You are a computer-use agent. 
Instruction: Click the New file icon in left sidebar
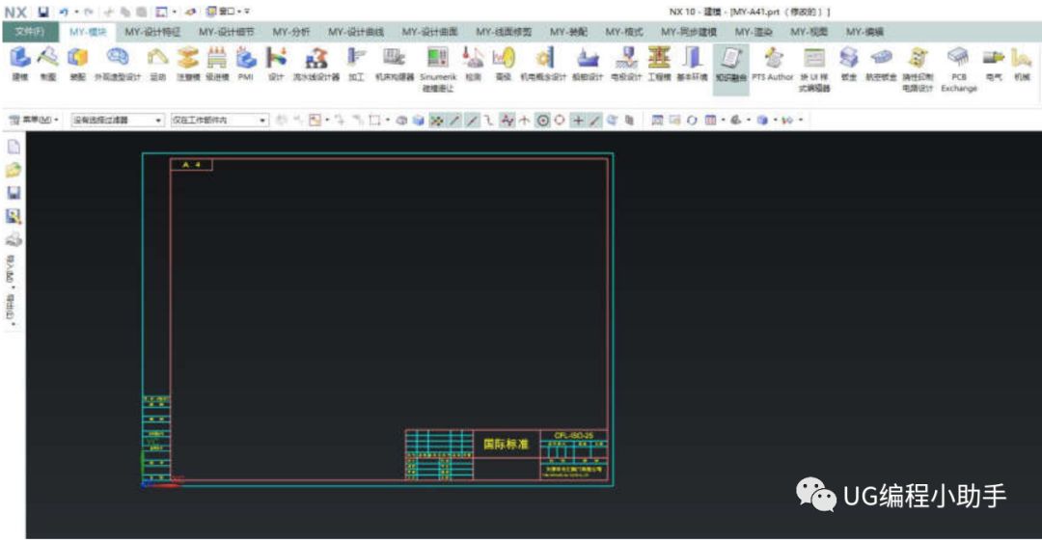14,147
